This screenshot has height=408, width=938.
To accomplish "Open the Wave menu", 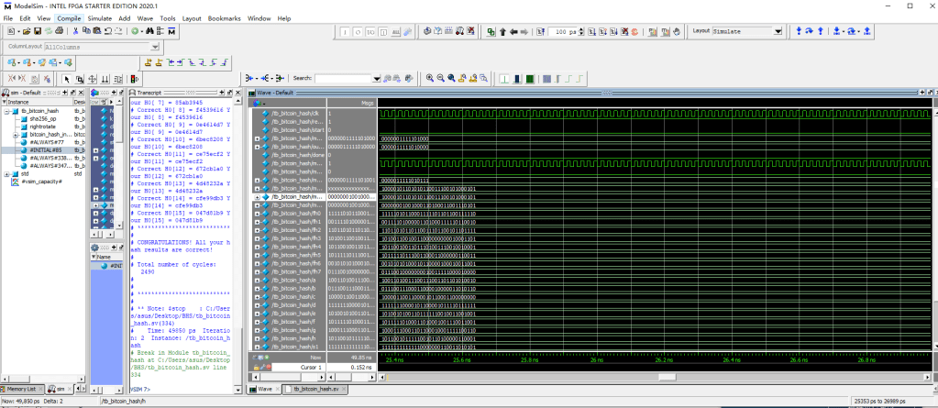I will click(145, 17).
